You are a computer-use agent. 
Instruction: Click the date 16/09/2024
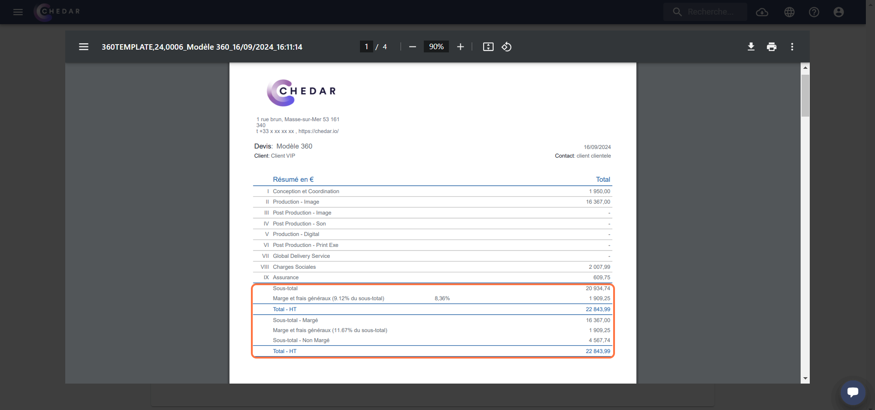tap(597, 147)
